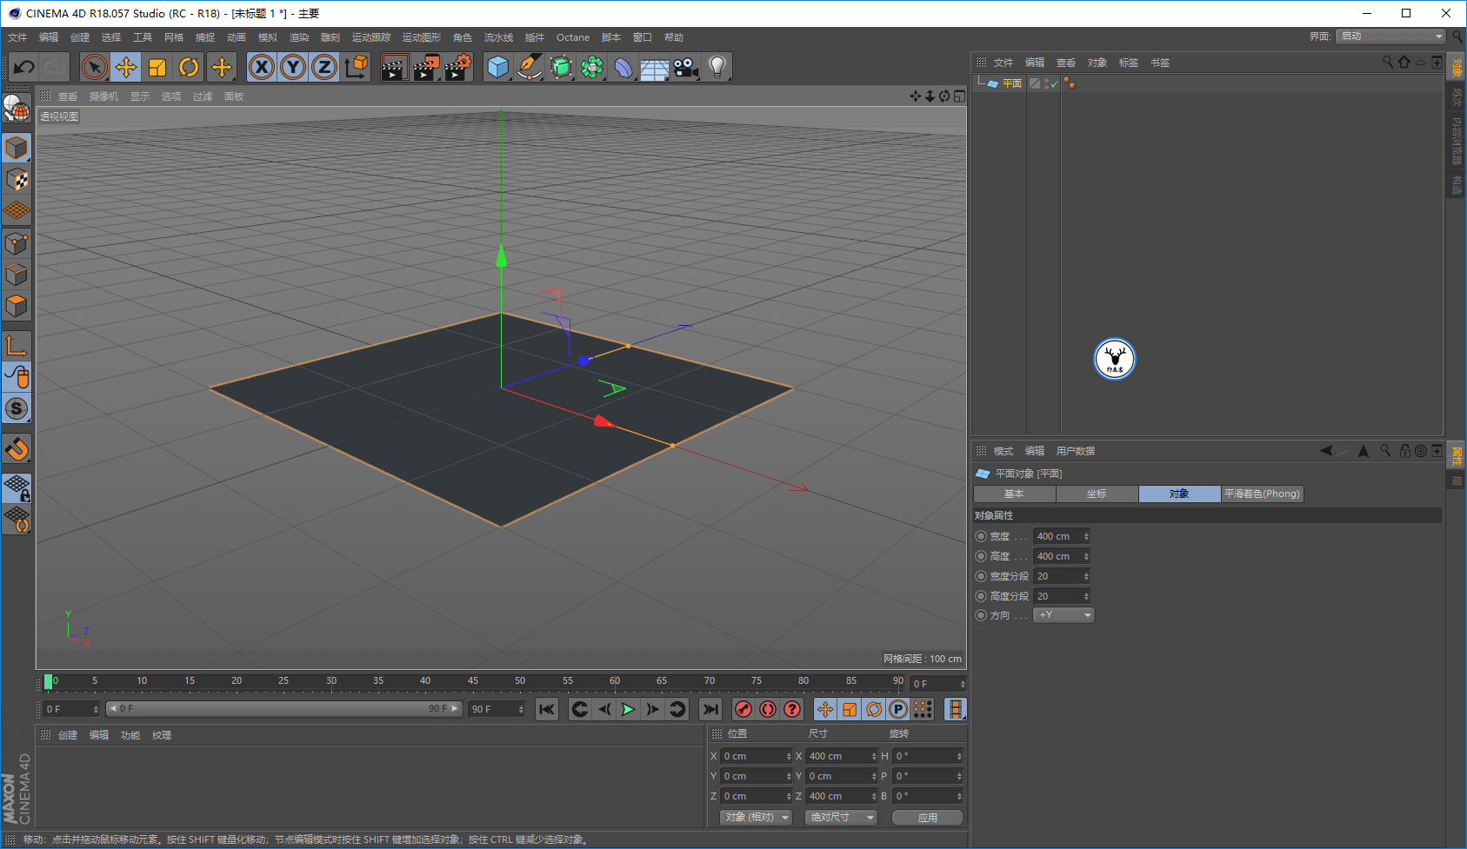This screenshot has width=1467, height=849.
Task: Click the make editable globe icon
Action: click(17, 108)
